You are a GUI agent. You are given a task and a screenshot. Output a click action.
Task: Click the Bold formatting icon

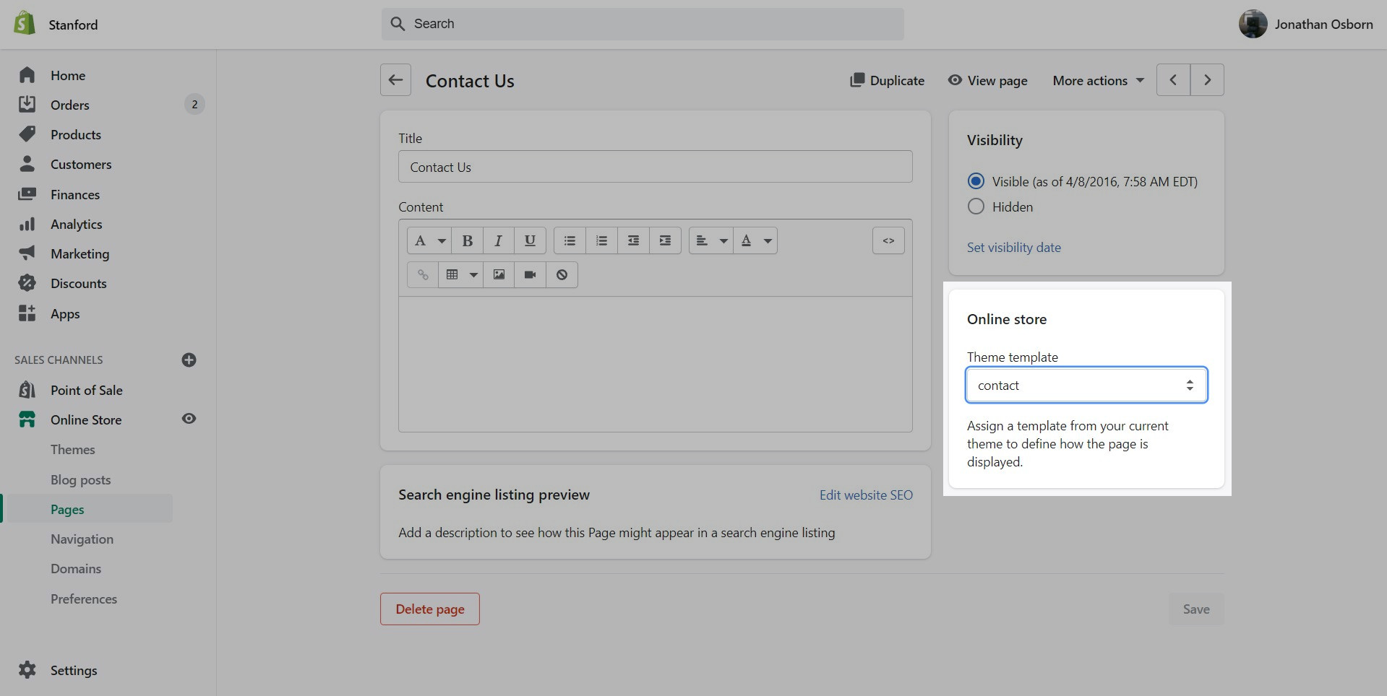coord(467,241)
